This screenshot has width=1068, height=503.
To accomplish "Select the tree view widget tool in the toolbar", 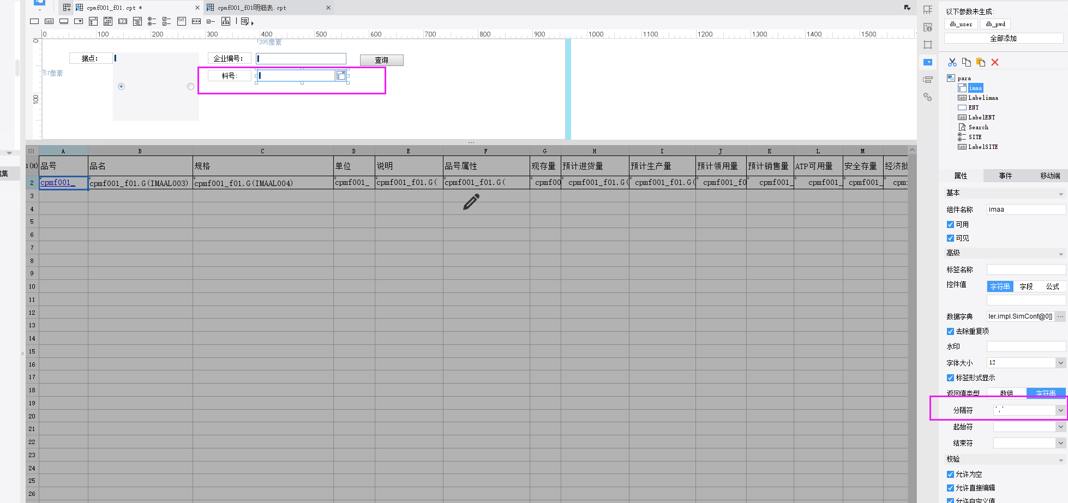I will [226, 21].
